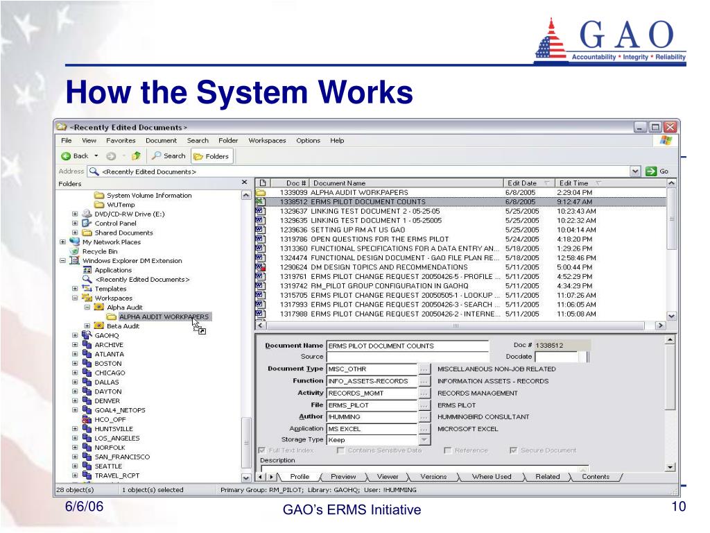This screenshot has width=710, height=533.
Task: Switch to the Preview tab
Action: [x=343, y=476]
